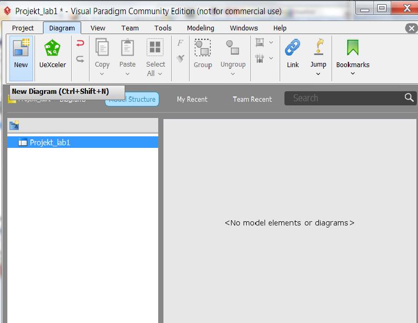Click the magnifier search icon
Viewport: 418px width, 323px height.
point(409,98)
